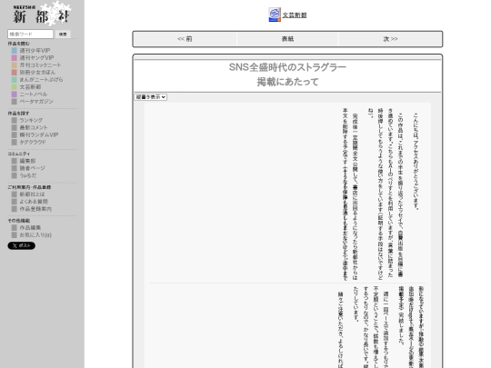Screen dimensions: 491x368
Task: Open the タグクラウド page
Action: click(33, 142)
